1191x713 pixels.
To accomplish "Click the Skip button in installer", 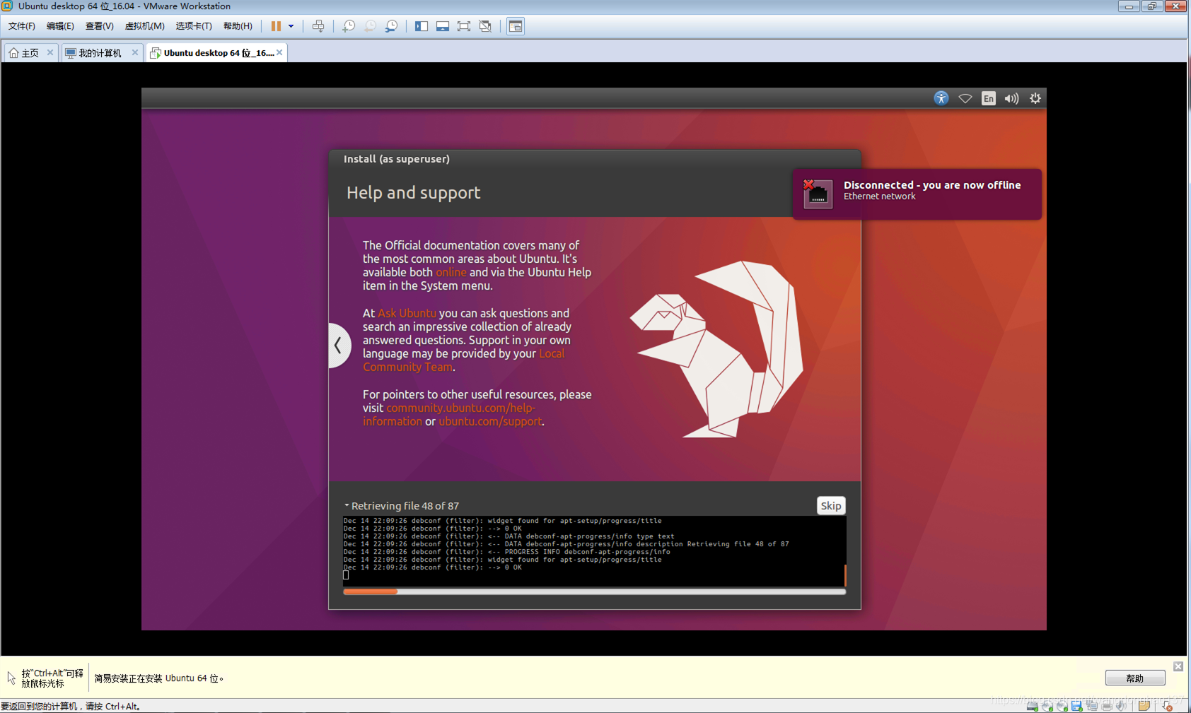I will click(x=831, y=506).
